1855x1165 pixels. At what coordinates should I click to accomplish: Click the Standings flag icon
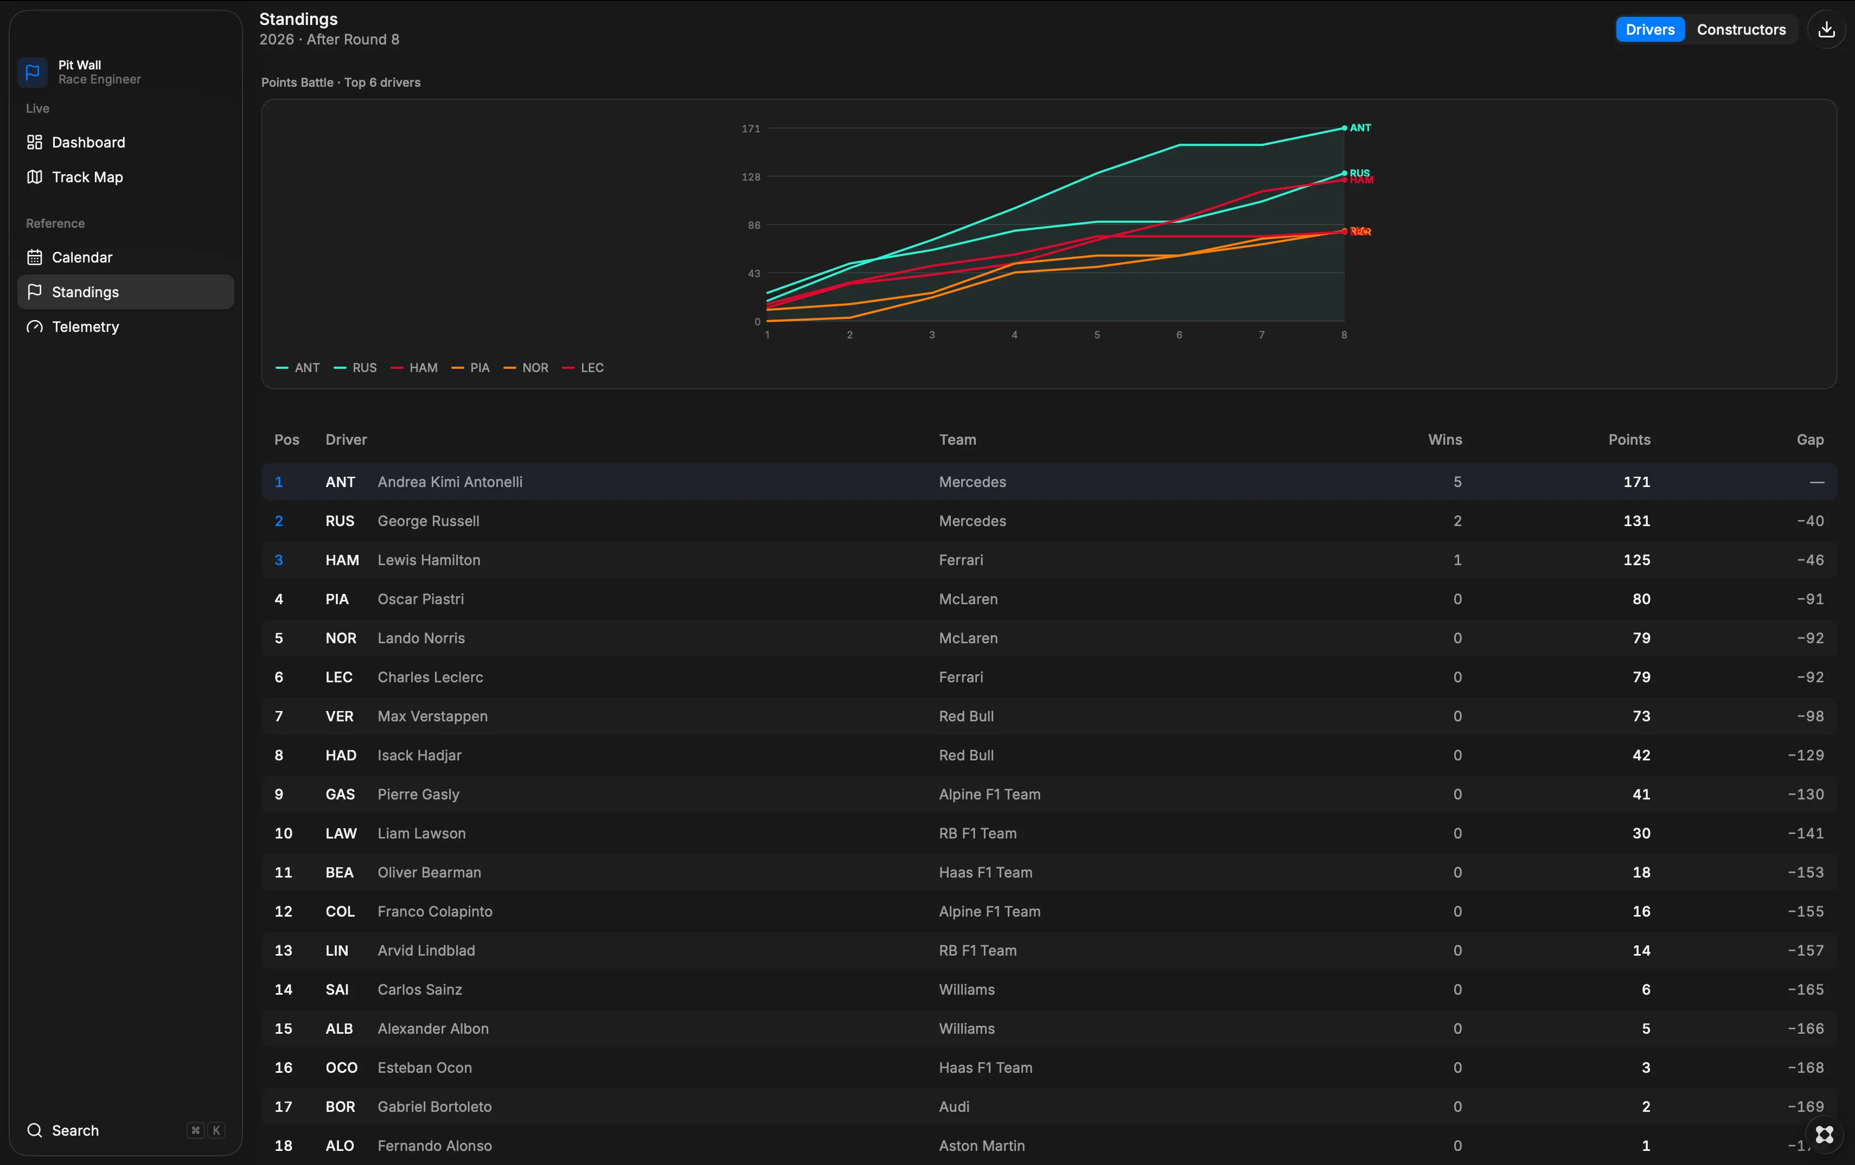(x=35, y=291)
